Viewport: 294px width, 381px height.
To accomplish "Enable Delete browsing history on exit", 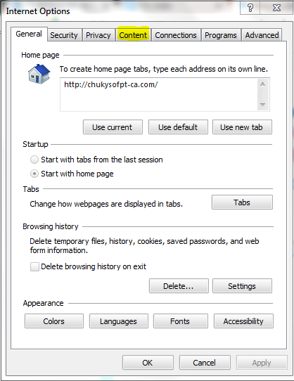I will click(x=34, y=266).
